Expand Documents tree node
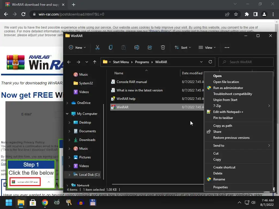Image resolution: width=279 pixels, height=209 pixels. [69, 131]
